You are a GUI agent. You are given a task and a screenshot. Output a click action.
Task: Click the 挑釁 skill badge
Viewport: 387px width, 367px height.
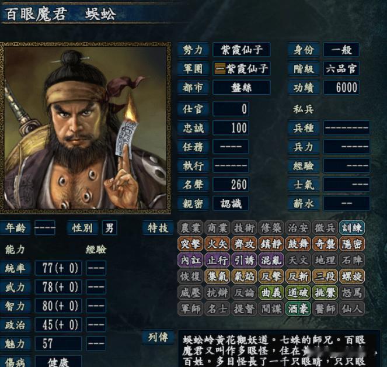[x=325, y=293]
